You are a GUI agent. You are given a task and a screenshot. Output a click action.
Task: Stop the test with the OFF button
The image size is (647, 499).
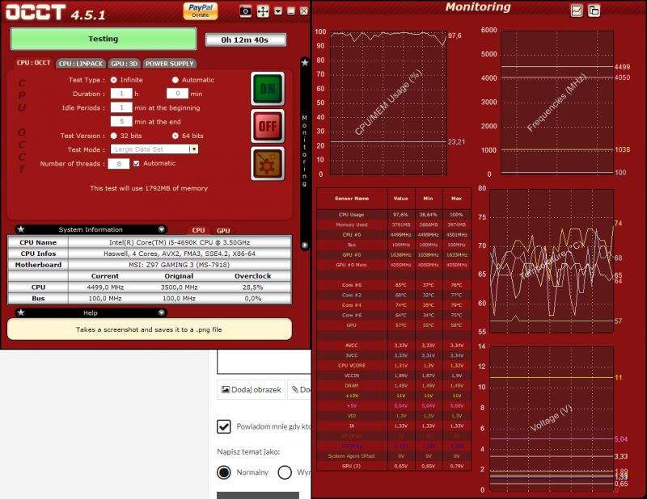tap(267, 127)
